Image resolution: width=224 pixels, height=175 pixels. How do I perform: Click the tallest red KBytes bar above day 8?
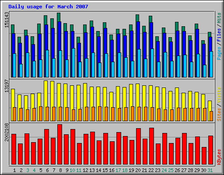tap(59, 144)
